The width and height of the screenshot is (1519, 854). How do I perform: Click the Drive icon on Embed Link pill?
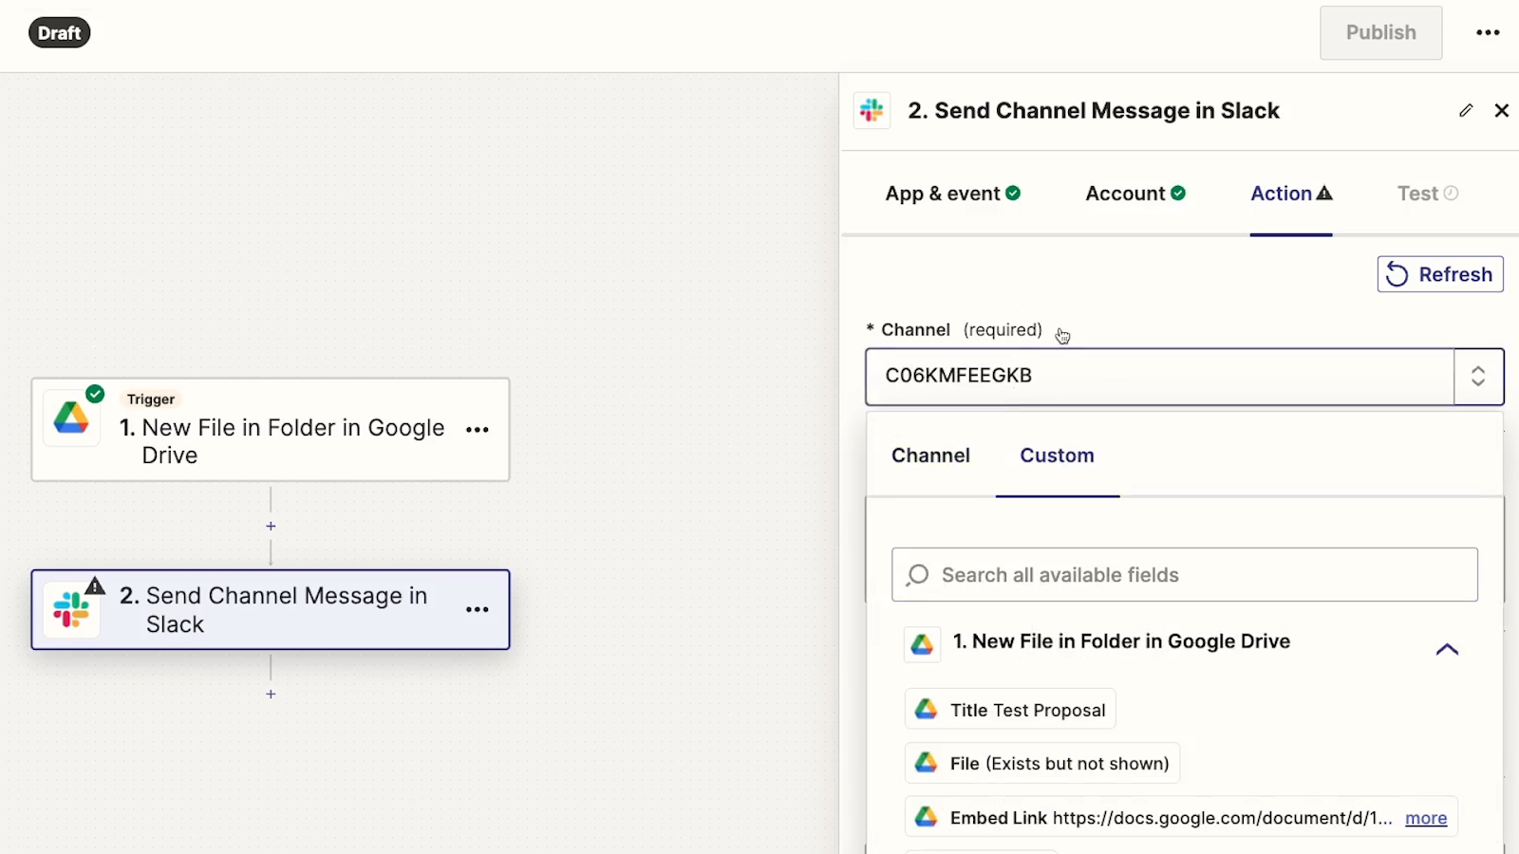pyautogui.click(x=927, y=817)
